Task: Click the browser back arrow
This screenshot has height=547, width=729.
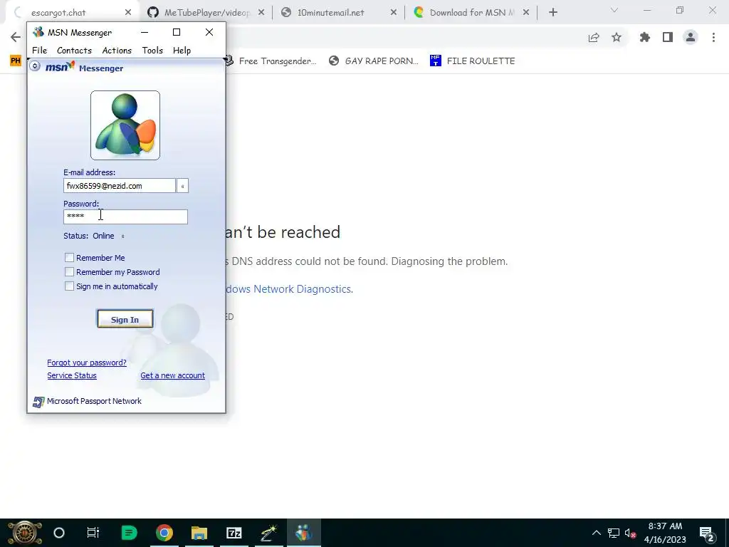Action: [16, 37]
